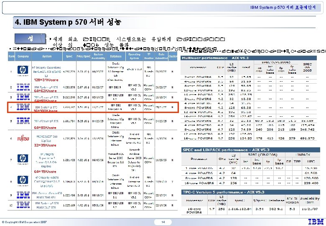Image resolution: width=326 pixels, height=226 pixels.
Task: Click the '120,500' LINPACK HPC value
Action: tap(311, 178)
